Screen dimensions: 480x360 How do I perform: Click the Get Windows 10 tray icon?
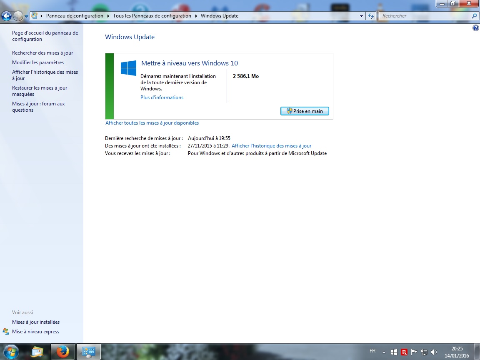(x=394, y=352)
